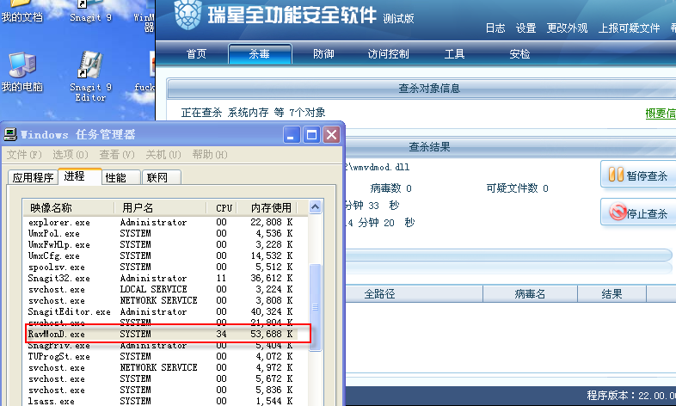This screenshot has width=676, height=406.
Task: Sort processes by CPU column header
Action: tap(223, 208)
